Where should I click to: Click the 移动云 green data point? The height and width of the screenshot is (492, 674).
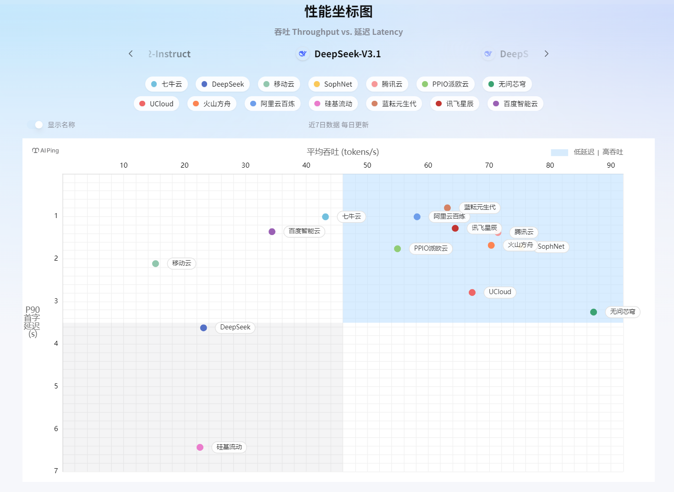tap(156, 263)
